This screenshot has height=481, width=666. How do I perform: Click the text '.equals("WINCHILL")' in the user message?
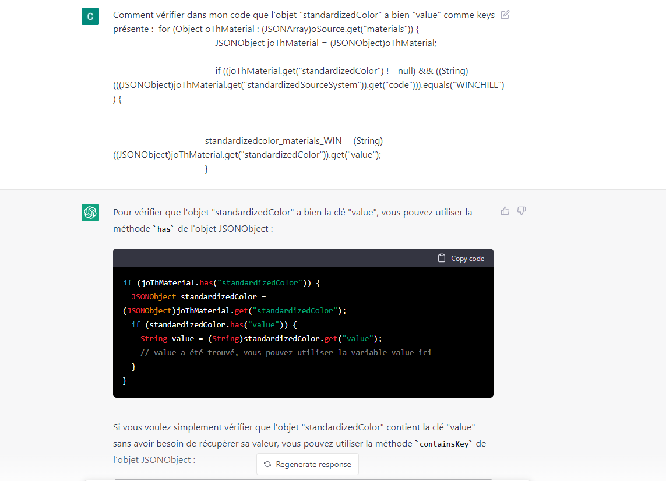tap(463, 85)
